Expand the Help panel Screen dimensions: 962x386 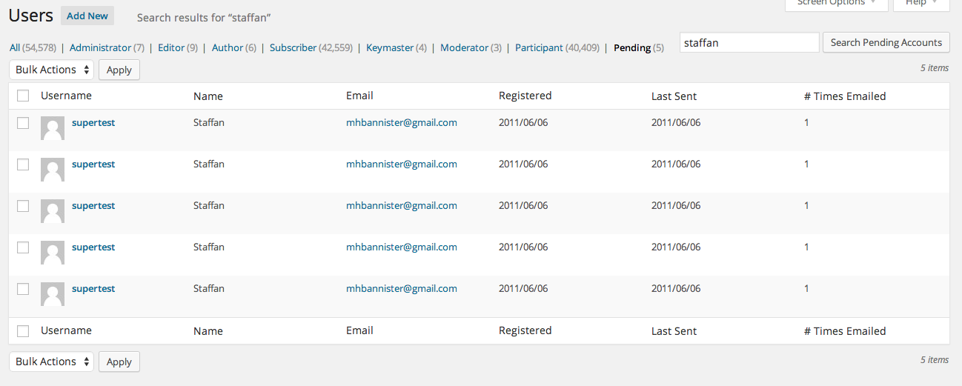click(920, 4)
